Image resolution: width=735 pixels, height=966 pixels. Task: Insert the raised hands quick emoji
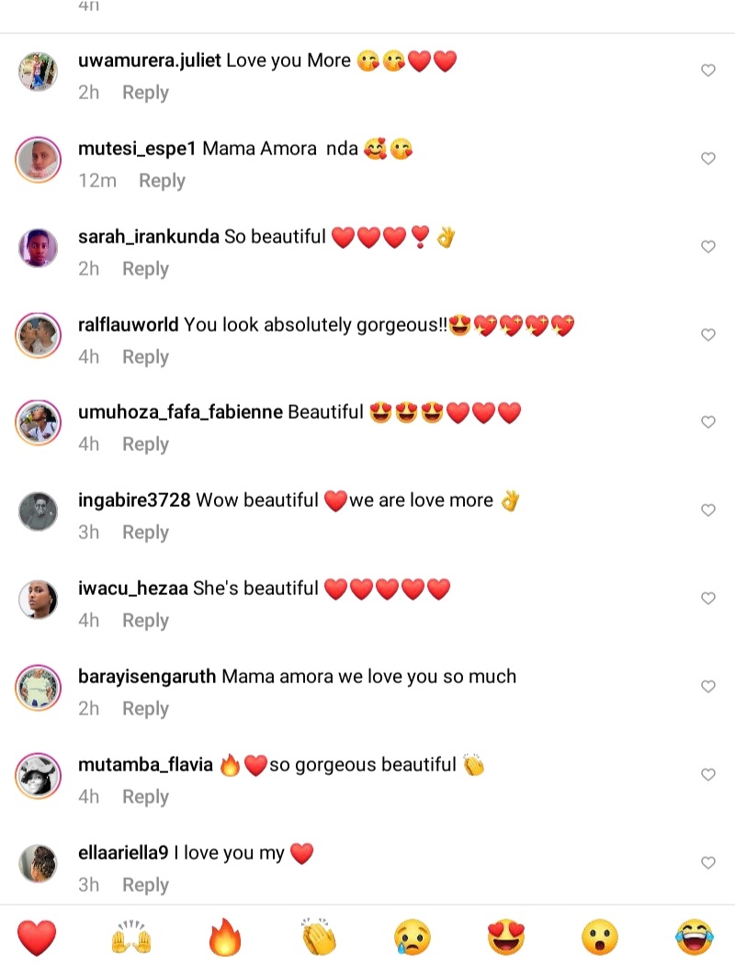[131, 937]
